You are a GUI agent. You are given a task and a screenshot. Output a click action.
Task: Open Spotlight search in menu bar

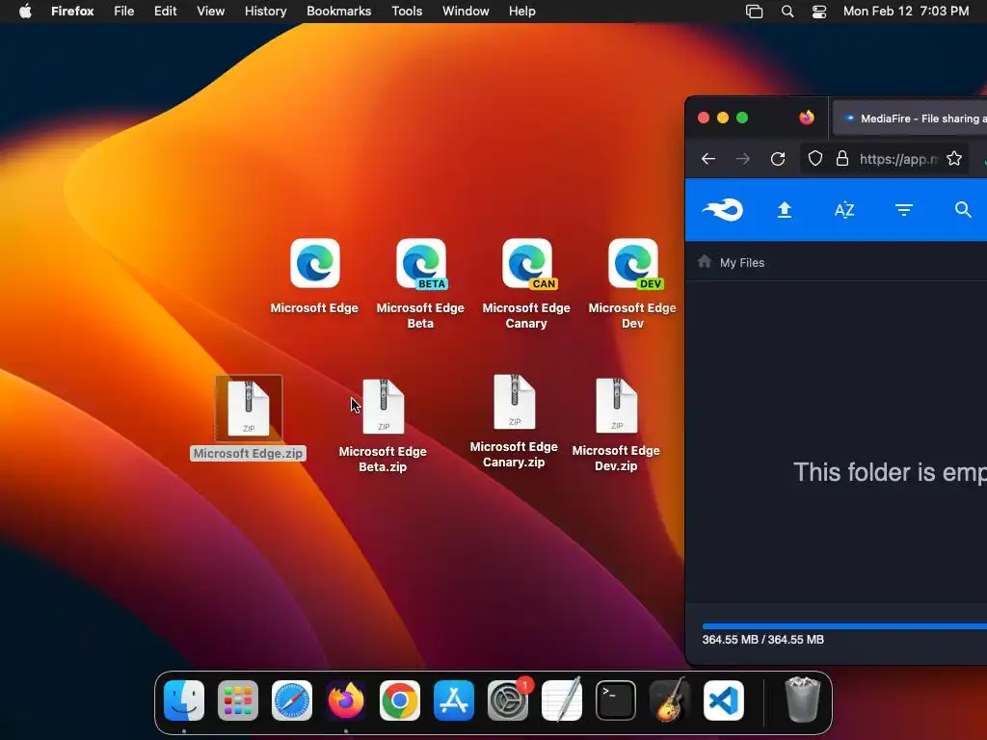coord(787,12)
